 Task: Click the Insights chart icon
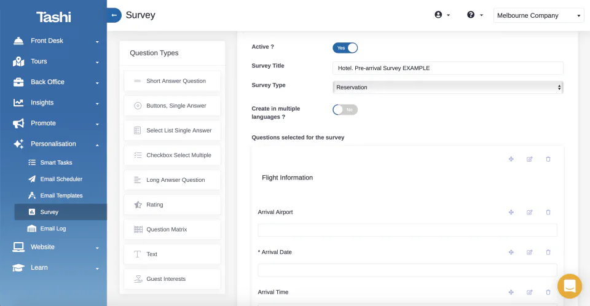[x=18, y=103]
